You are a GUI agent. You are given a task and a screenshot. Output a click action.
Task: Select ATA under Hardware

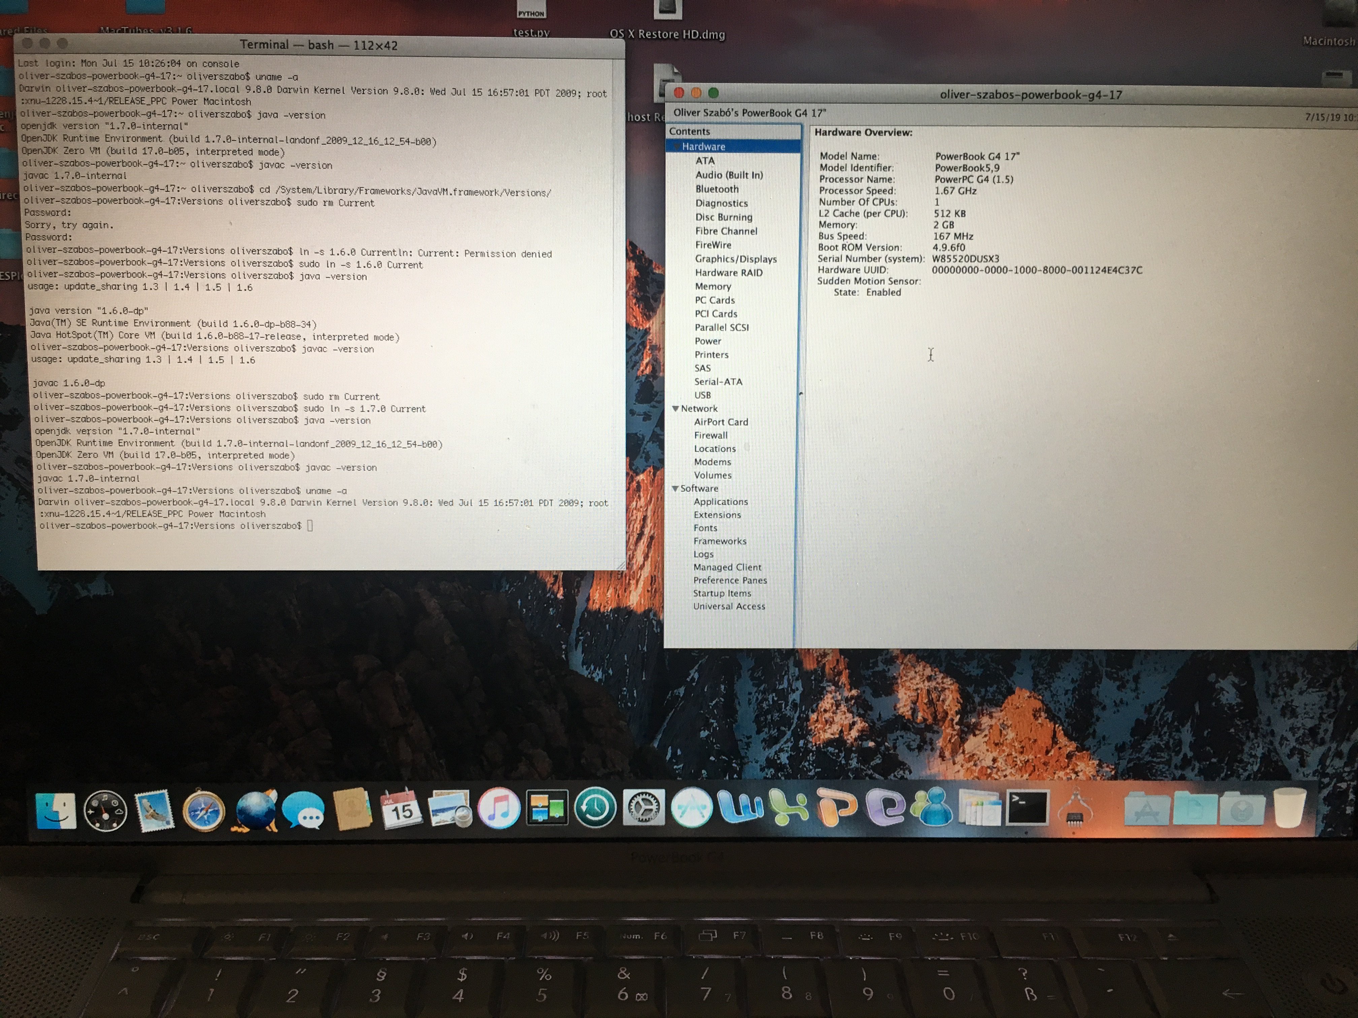[705, 161]
